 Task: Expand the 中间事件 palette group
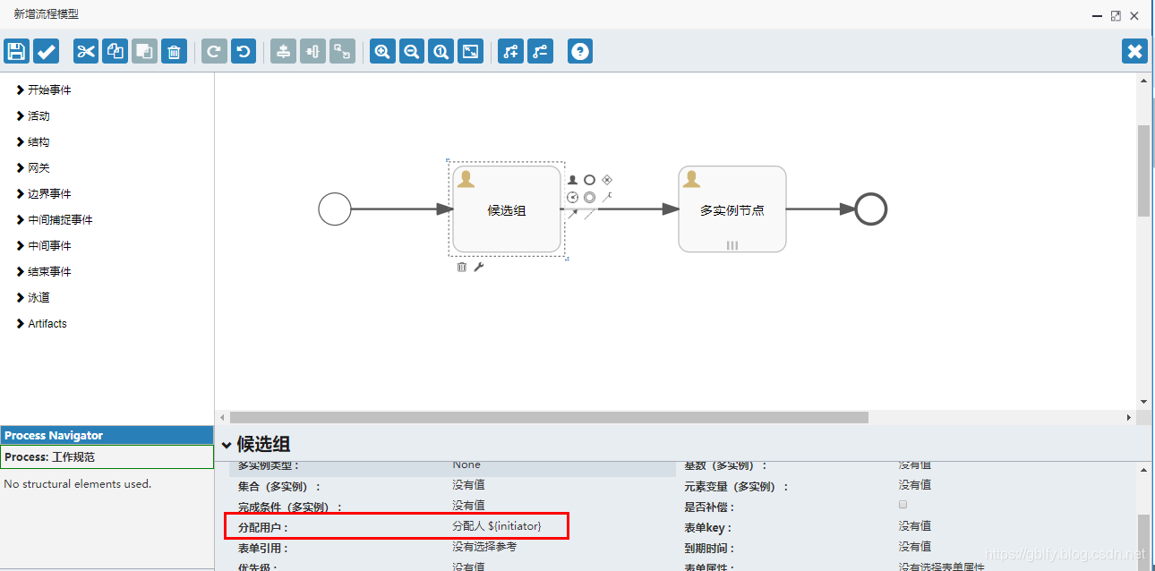(44, 245)
